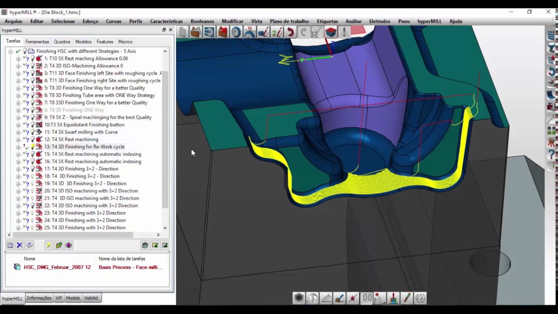
Task: Toggle the lightbulb for job 2: T4 3D ISO-Machining
Action: click(x=32, y=66)
